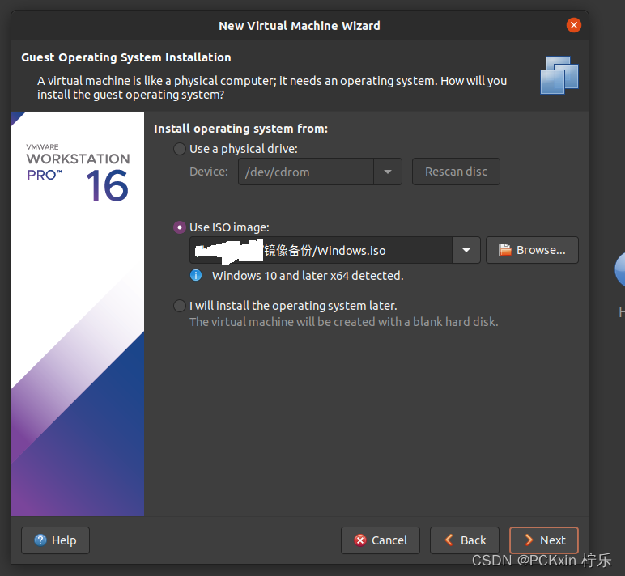Image resolution: width=625 pixels, height=576 pixels.
Task: Choose "I will install the operating system later"
Action: click(180, 306)
